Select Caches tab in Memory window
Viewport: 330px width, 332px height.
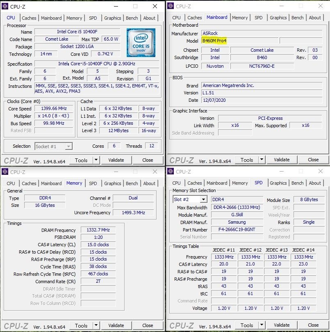click(29, 183)
